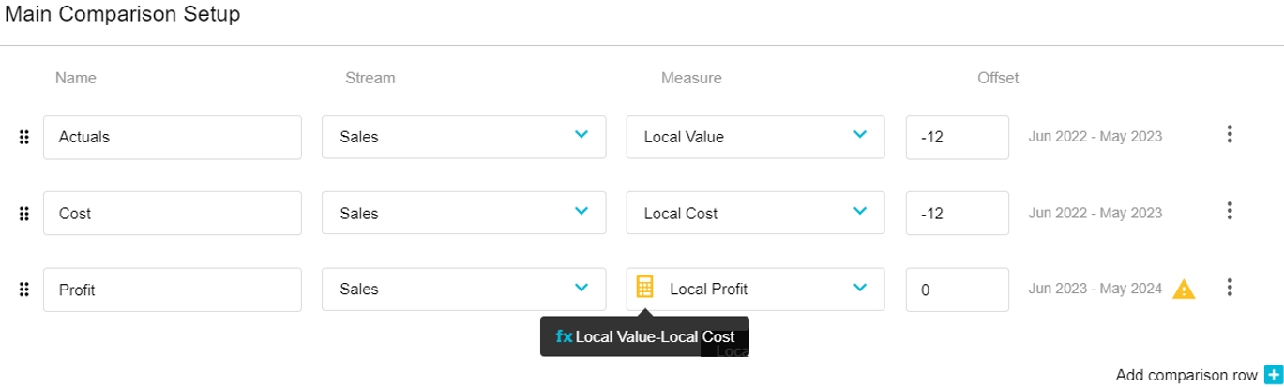Click the Add comparison row link

(1186, 375)
